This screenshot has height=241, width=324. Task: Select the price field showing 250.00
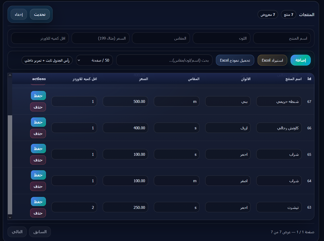[x=125, y=207]
